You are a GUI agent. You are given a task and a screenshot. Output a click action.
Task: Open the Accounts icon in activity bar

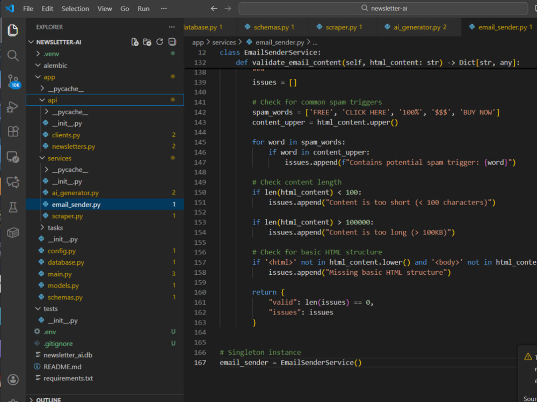(13, 379)
